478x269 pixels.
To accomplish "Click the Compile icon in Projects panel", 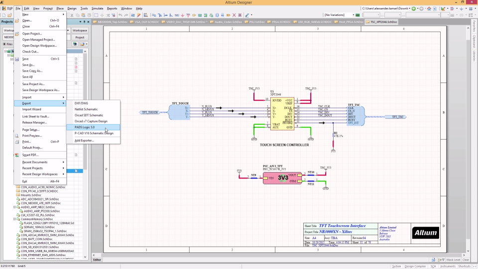I will pyautogui.click(x=75, y=44).
